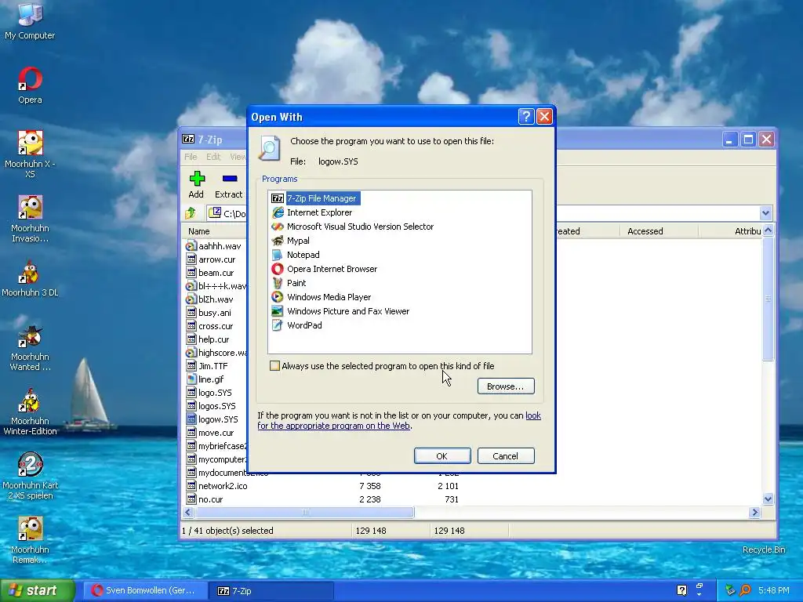Image resolution: width=803 pixels, height=602 pixels.
Task: Select aahhh.wav in the 7-Zip file list
Action: tap(214, 245)
